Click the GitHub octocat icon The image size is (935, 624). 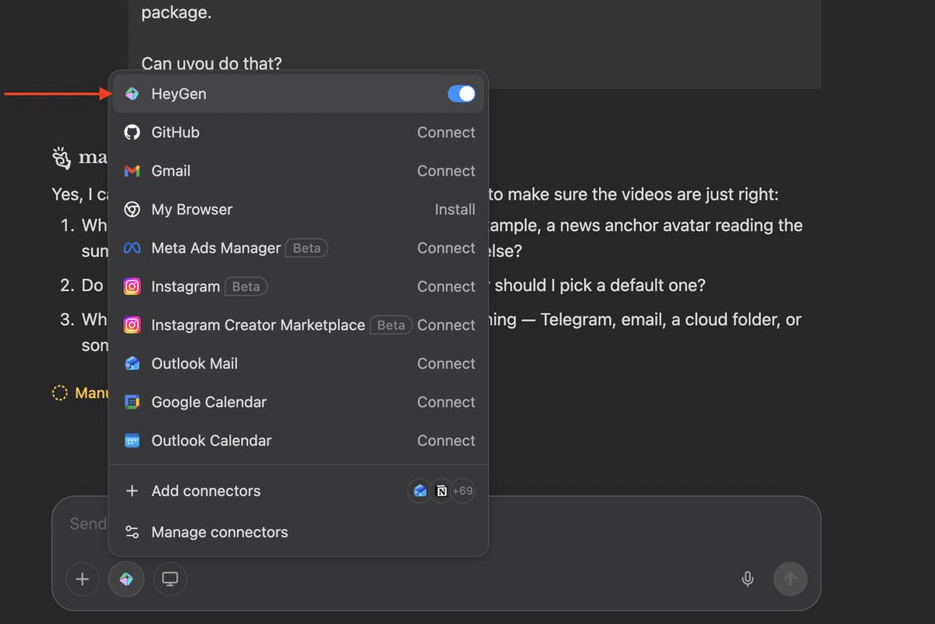[132, 133]
